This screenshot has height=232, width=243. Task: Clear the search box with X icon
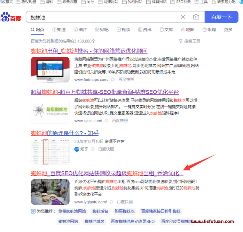point(183,17)
